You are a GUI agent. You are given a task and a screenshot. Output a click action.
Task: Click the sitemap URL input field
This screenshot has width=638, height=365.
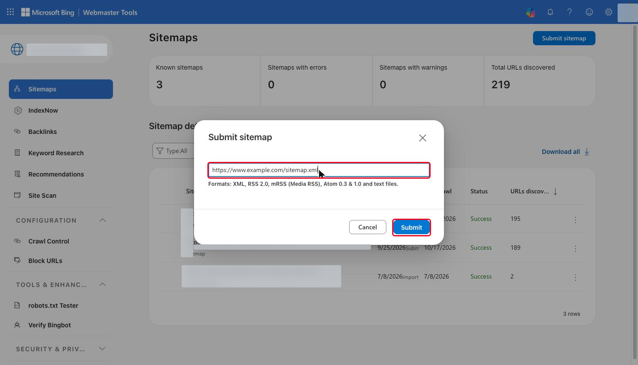click(319, 170)
